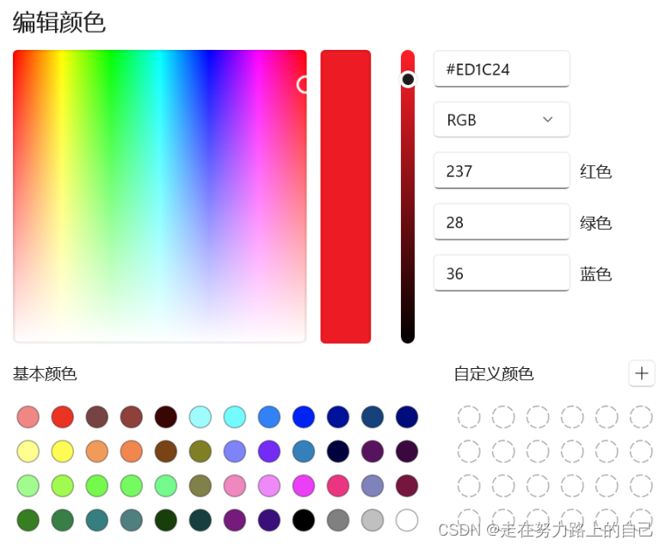Select the soft pink swatch beside orchid
Viewport: 666px width, 546px height.
234,486
